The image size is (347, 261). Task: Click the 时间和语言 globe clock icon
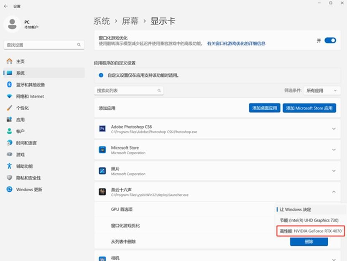coord(9,143)
